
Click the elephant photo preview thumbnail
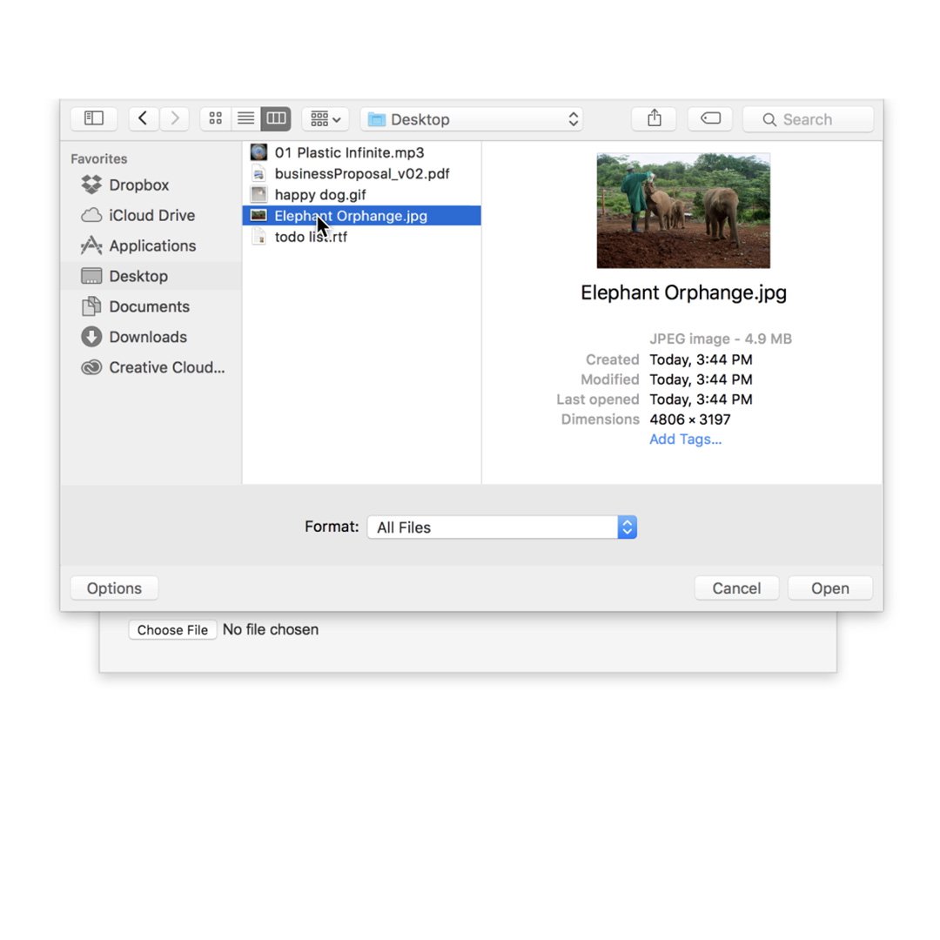683,211
